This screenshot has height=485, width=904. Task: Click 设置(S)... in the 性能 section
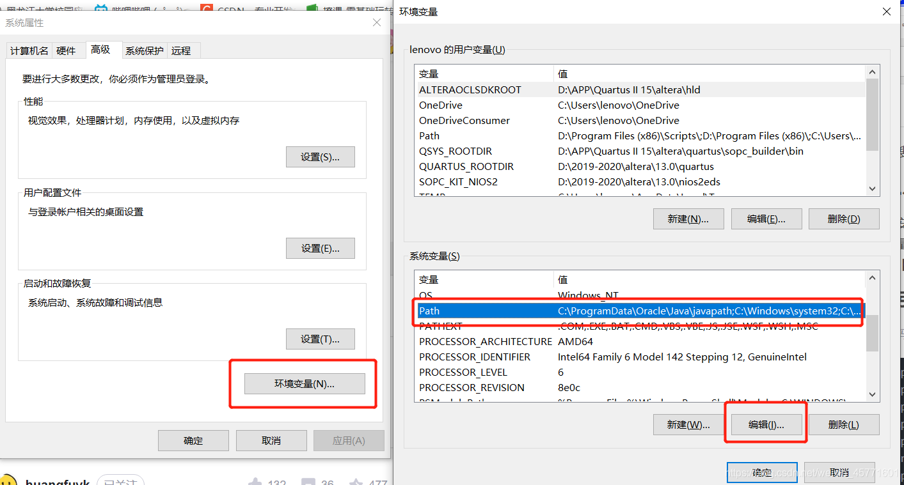point(320,157)
